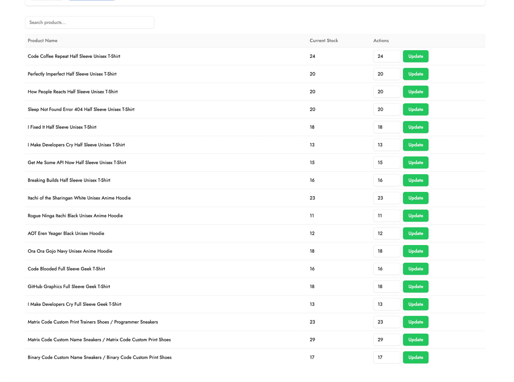Update Binary Code Custom Name Sneakers stock
The image size is (514, 382).
pyautogui.click(x=415, y=358)
